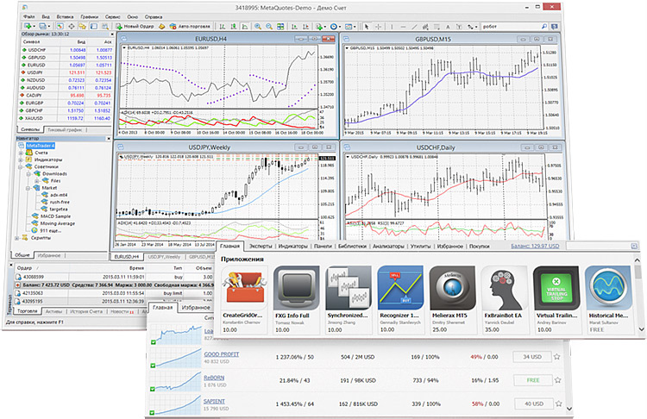647x419 pixels.
Task: Open the Сервис menu
Action: tap(112, 17)
